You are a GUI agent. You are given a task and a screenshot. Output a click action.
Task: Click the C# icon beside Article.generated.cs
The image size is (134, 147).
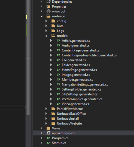(58, 41)
